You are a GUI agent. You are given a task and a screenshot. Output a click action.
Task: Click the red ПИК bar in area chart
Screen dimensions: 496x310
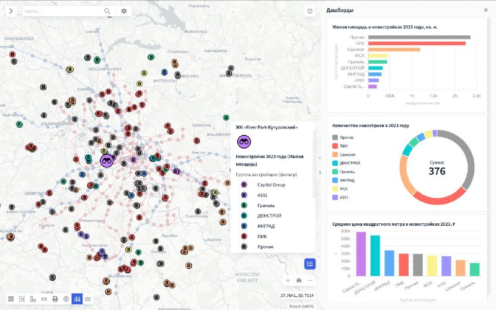tap(417, 43)
